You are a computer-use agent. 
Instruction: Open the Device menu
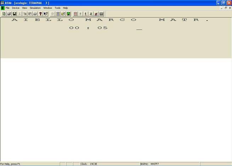(x=16, y=8)
